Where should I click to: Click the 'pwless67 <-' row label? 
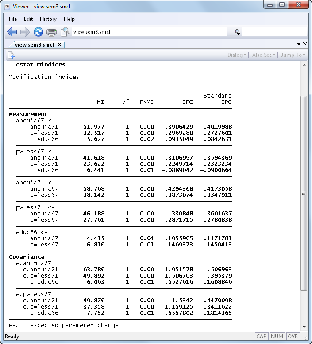pyautogui.click(x=35, y=152)
